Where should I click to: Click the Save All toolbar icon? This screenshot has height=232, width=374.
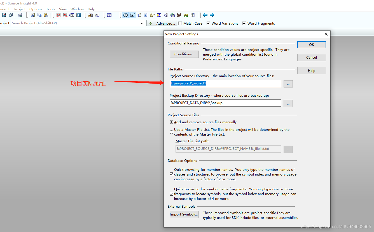(x=11, y=15)
